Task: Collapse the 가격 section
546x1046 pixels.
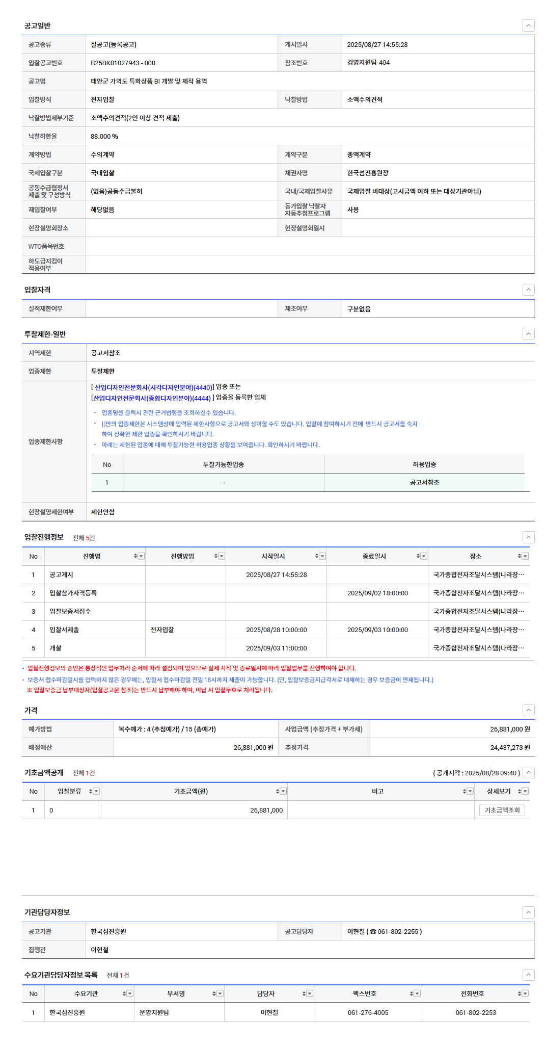Action: (x=529, y=710)
